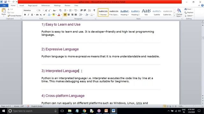Image resolution: width=204 pixels, height=114 pixels.
Task: Apply the Heading 2 style
Action: tap(135, 13)
